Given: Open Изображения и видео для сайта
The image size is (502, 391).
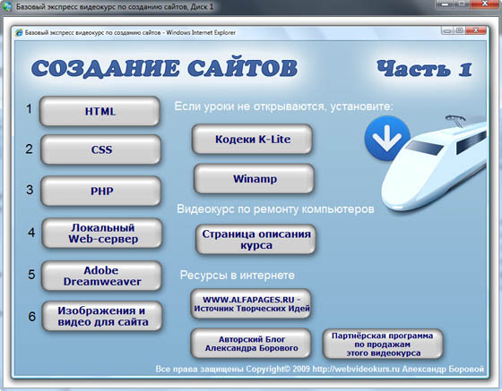Looking at the screenshot, I should (102, 316).
